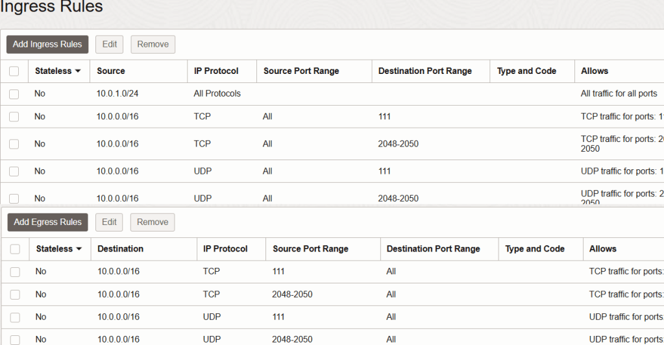Viewport: 664px width, 345px height.
Task: Click the Destination column header in egress table
Action: pyautogui.click(x=121, y=249)
